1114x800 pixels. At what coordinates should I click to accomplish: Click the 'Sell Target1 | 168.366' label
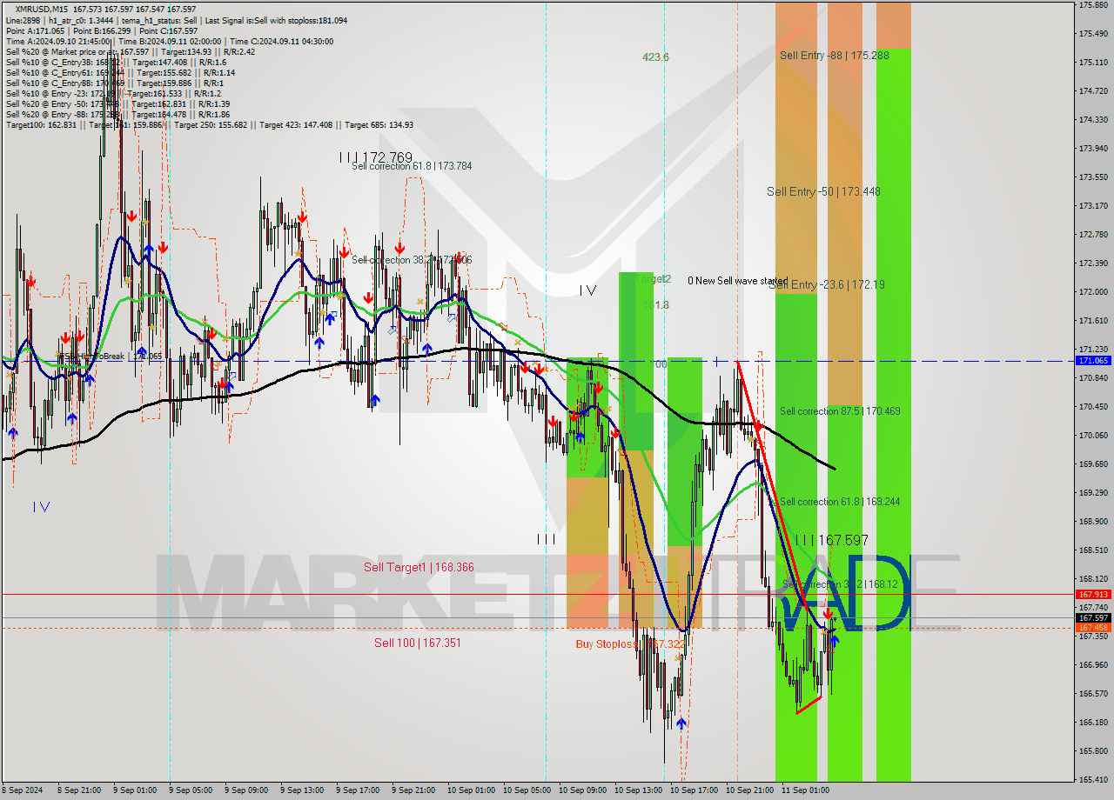pos(419,567)
